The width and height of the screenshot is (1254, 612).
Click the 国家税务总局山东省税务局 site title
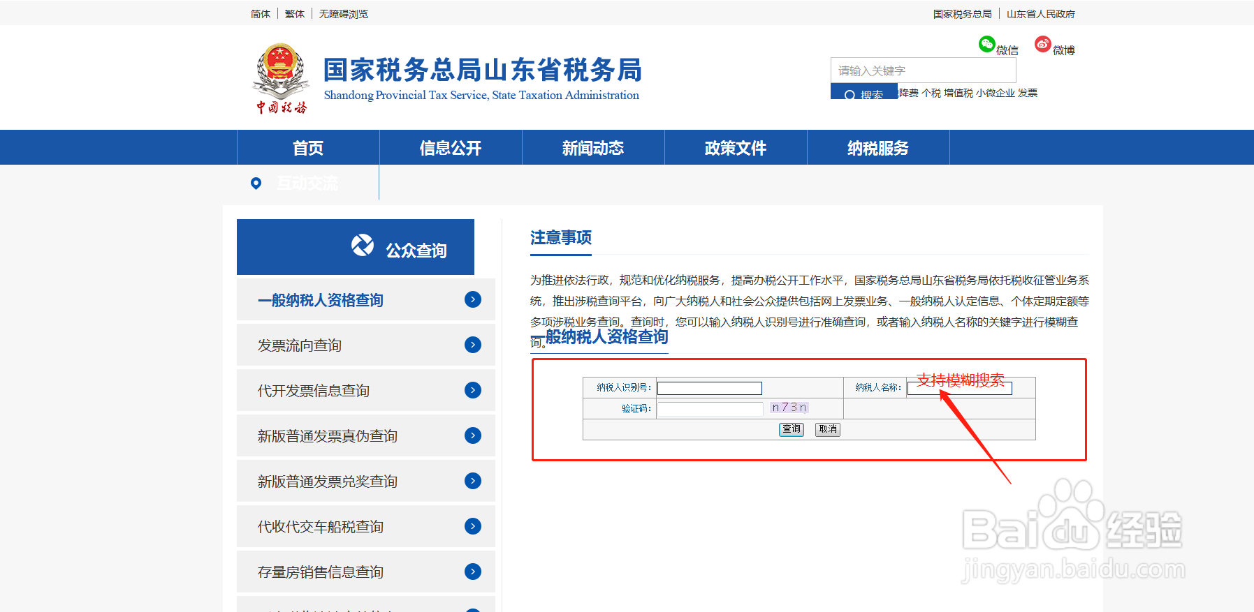(x=483, y=70)
